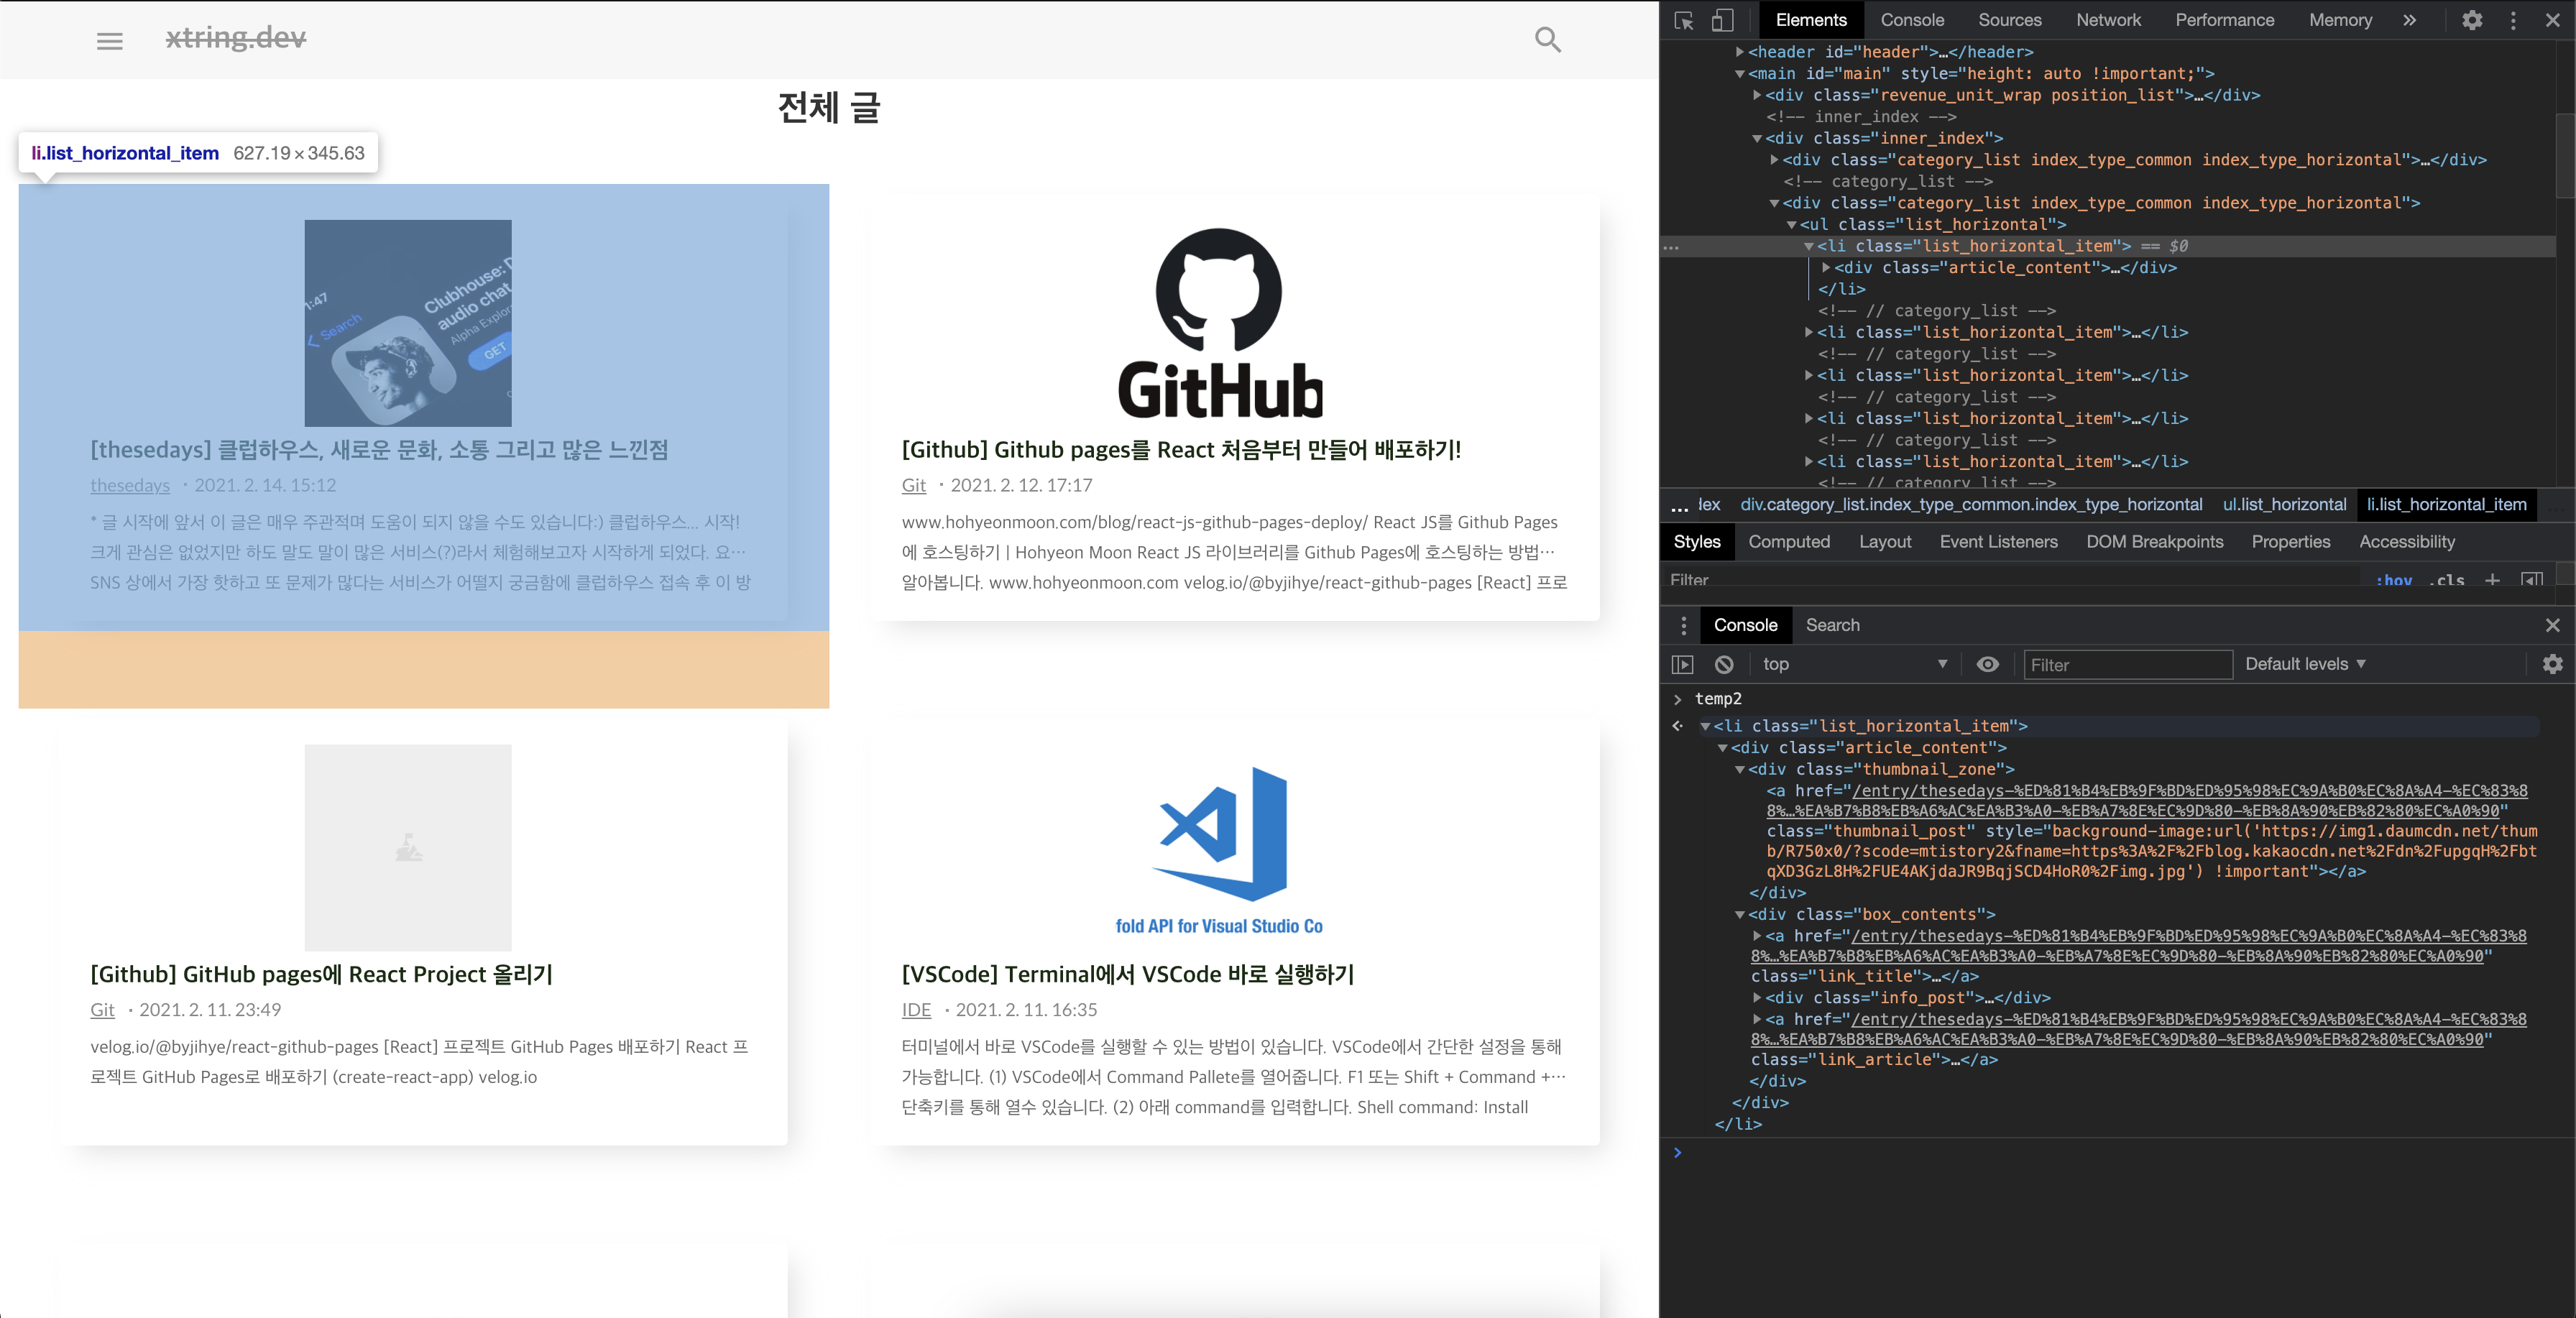Click the blog search magnifier icon
The height and width of the screenshot is (1318, 2576).
(1548, 40)
